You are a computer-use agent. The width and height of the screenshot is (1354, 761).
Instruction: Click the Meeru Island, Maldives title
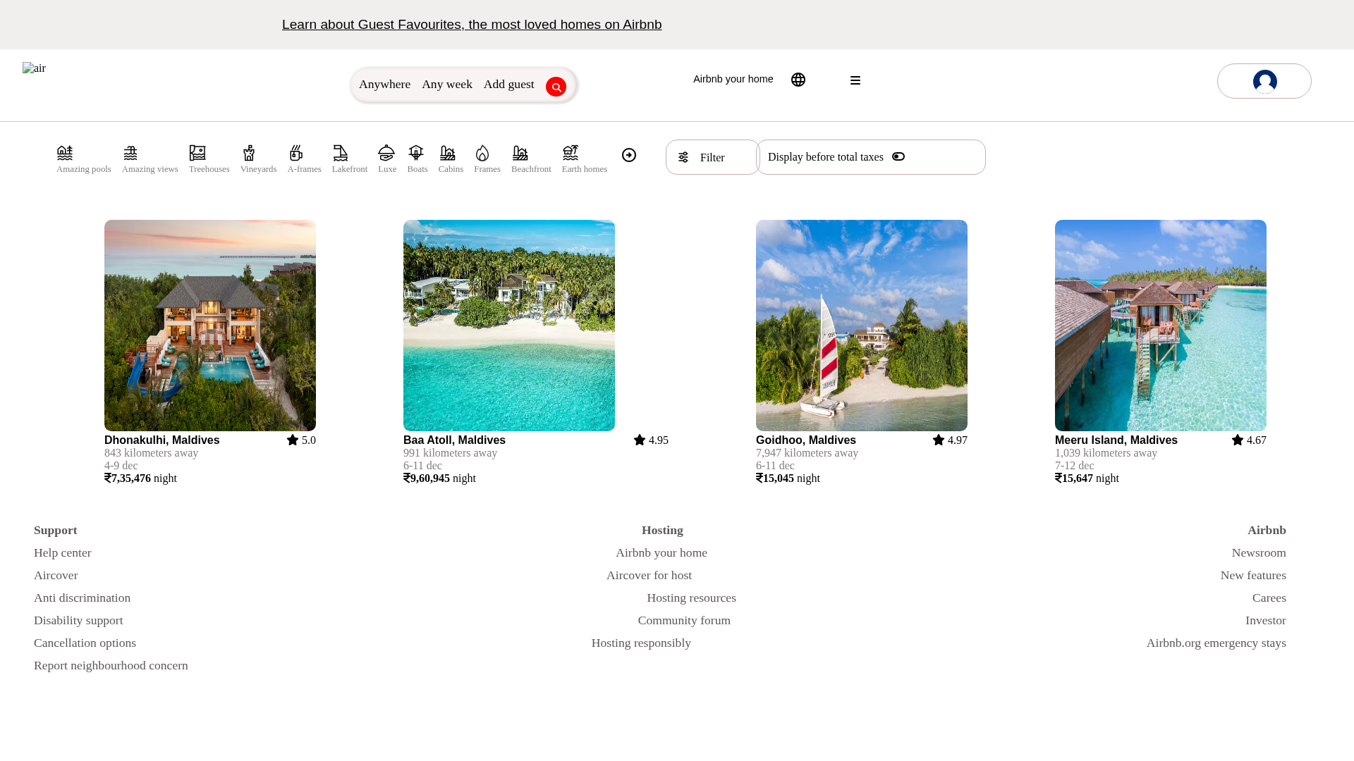1116,440
